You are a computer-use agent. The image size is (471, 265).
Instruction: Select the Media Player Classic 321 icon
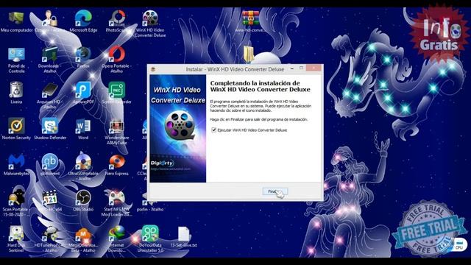[x=50, y=200]
